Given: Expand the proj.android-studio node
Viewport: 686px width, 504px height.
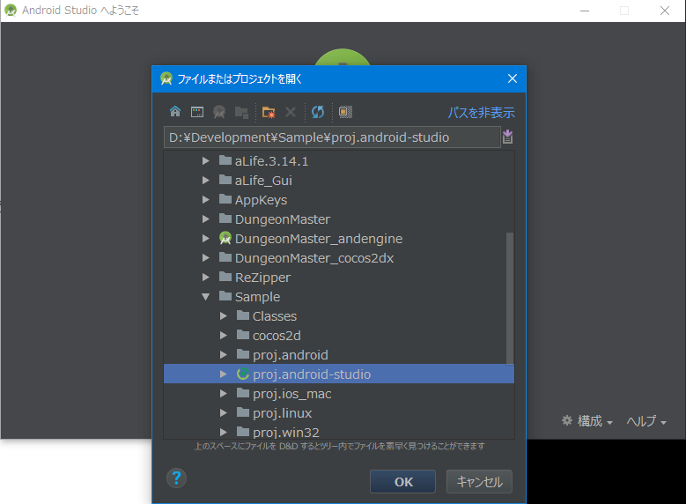Looking at the screenshot, I should (x=223, y=374).
